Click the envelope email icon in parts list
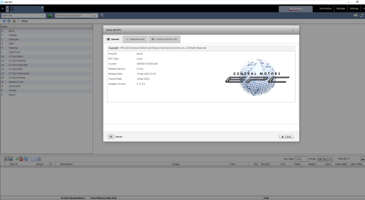The height and width of the screenshot is (200, 365). click(33, 159)
